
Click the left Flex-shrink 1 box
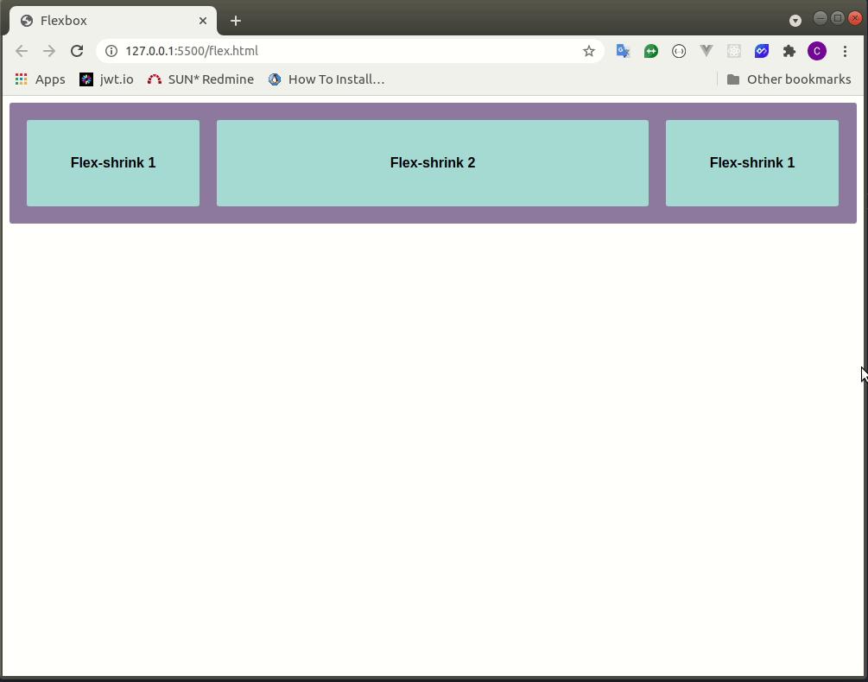click(x=113, y=163)
